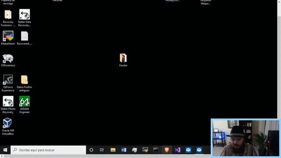Click the webcam video overlay thumbnail
Screen dimensions: 281x158
click(246, 138)
